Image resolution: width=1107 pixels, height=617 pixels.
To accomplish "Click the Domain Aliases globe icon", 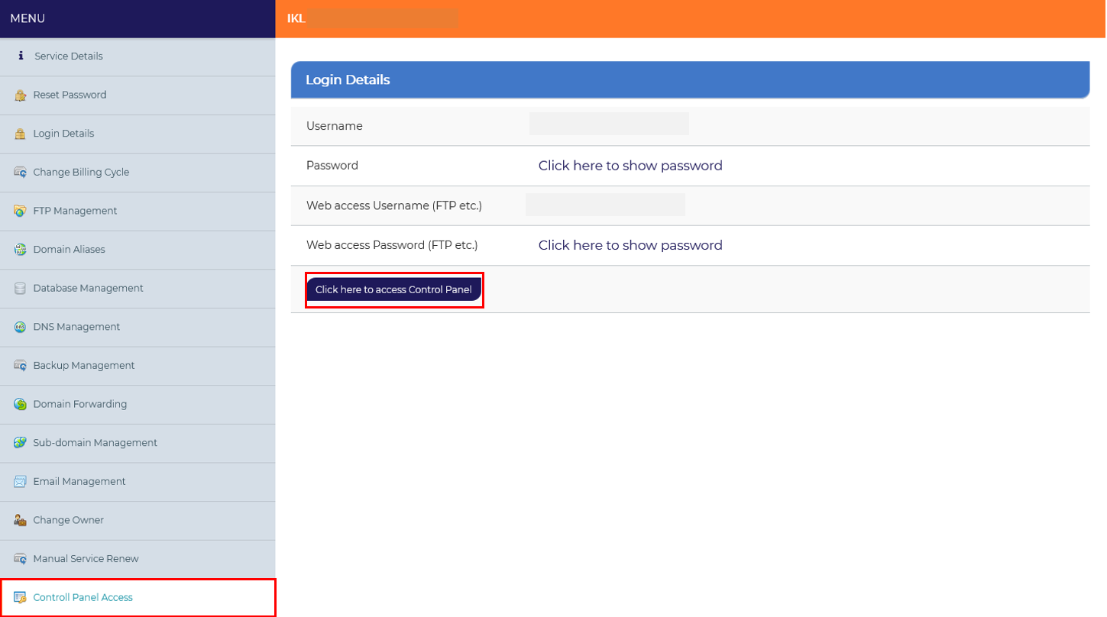I will 20,250.
